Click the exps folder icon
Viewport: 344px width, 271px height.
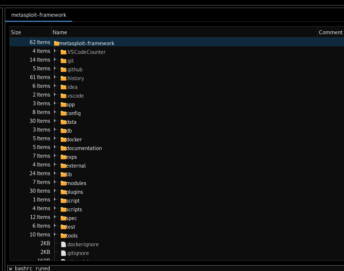pyautogui.click(x=63, y=157)
